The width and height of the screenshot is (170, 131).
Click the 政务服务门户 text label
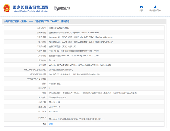coord(155,11)
